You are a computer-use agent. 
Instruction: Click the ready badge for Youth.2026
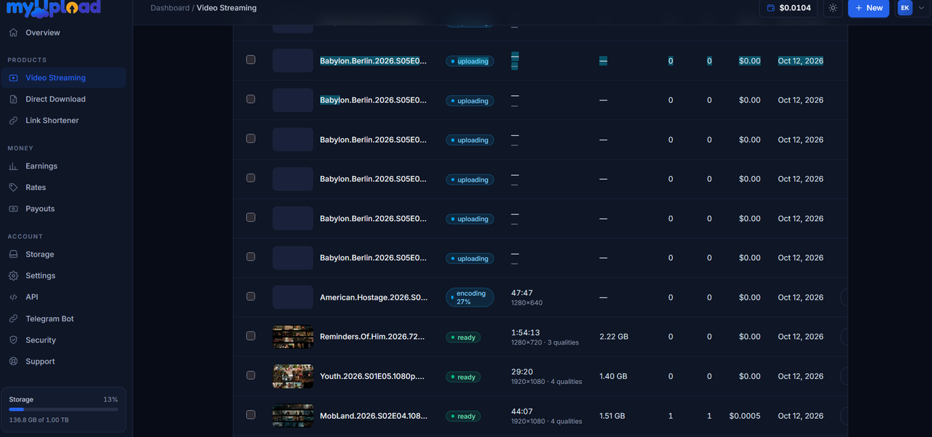tap(463, 377)
